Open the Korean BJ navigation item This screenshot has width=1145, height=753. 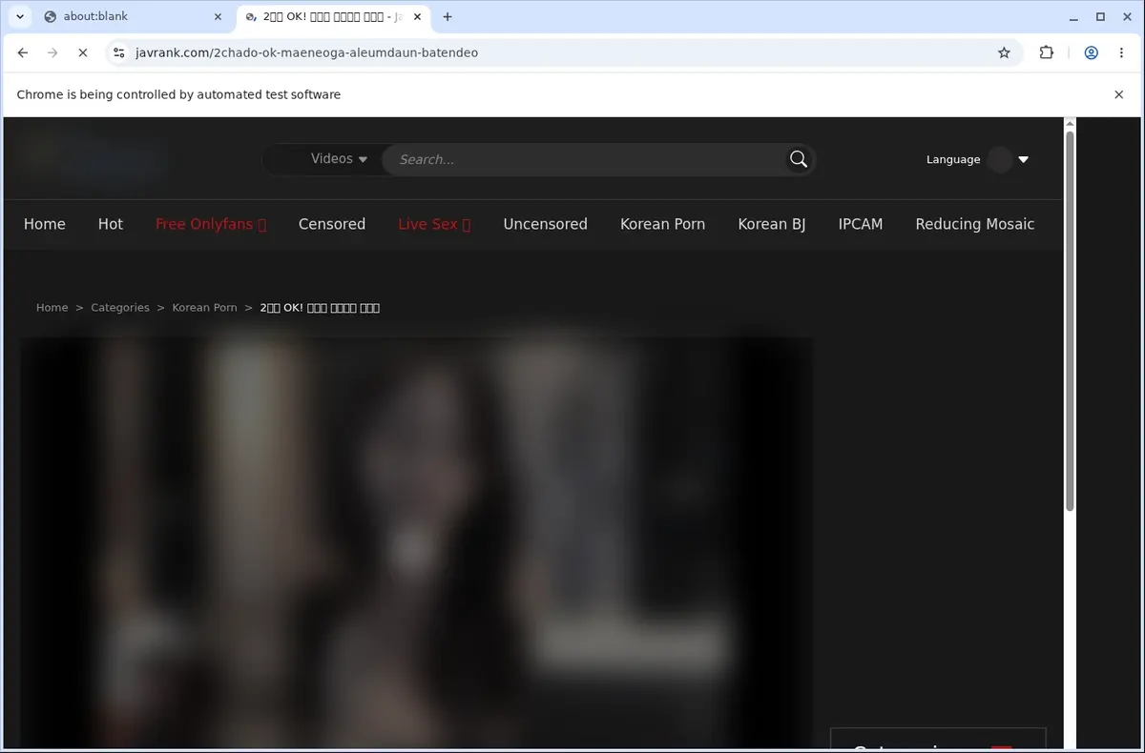click(x=772, y=224)
